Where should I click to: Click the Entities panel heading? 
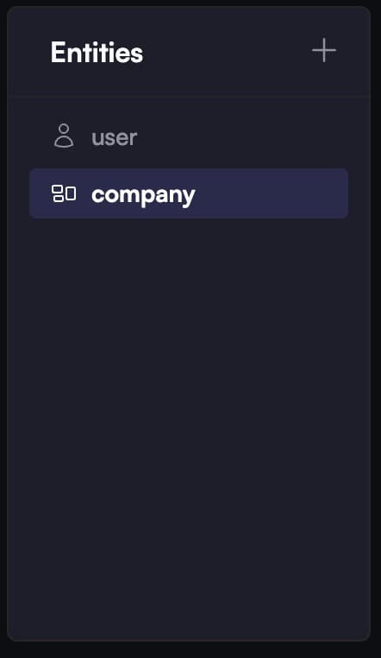pos(97,52)
